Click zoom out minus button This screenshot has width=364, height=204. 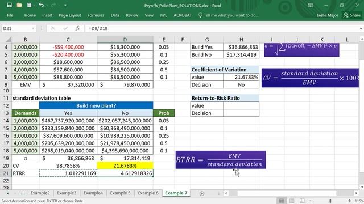click(x=309, y=201)
